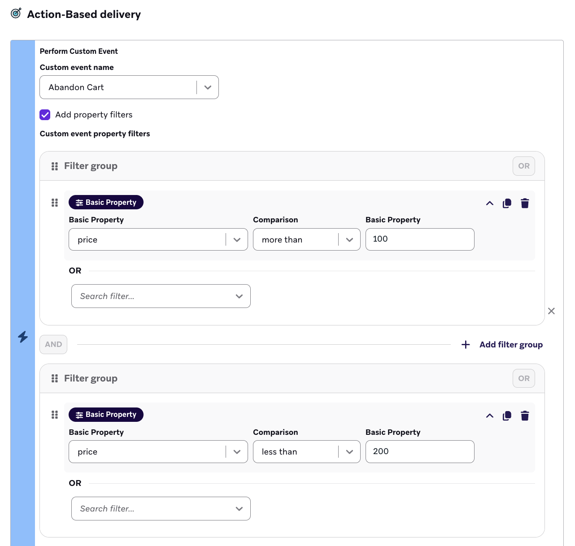Click the 'Perform Custom Event' label
Viewport: 575px width, 546px height.
(79, 51)
